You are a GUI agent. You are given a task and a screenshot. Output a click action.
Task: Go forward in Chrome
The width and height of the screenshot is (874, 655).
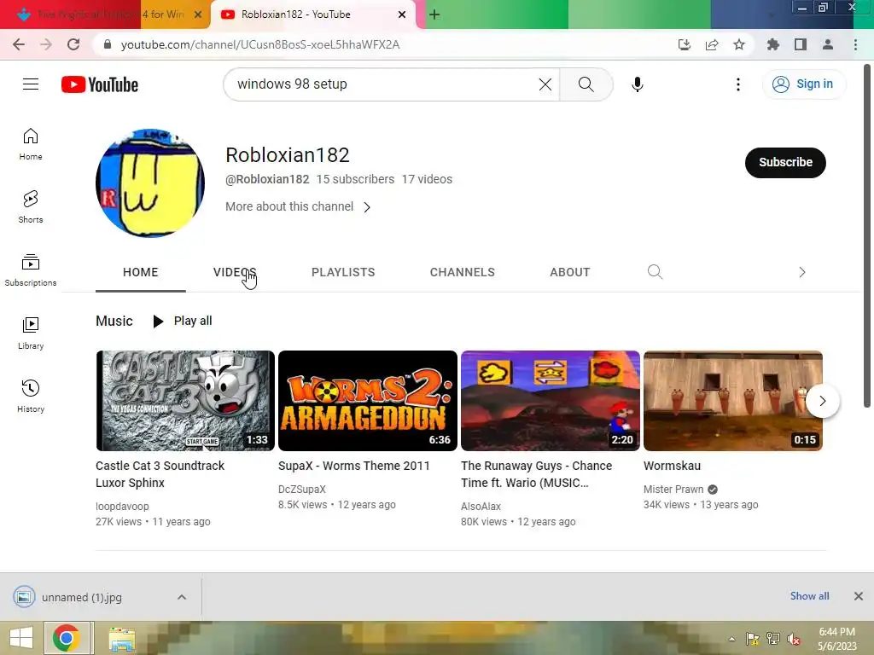tap(46, 44)
